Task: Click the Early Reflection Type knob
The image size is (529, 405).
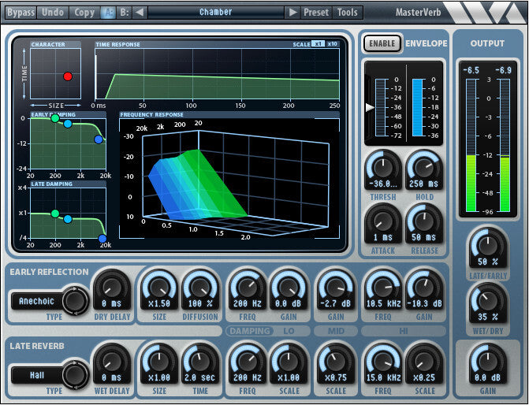Action: click(x=76, y=300)
